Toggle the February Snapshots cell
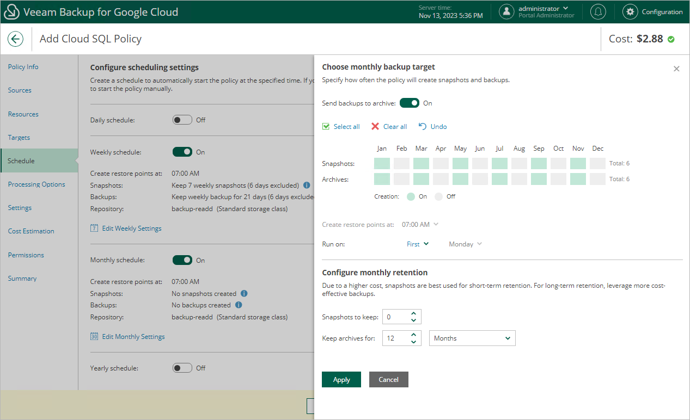Screen dimensions: 690x420 click(402, 163)
